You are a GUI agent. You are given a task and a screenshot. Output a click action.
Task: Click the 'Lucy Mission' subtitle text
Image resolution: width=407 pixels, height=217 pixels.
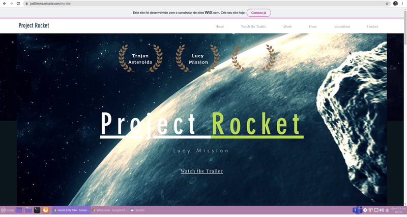coord(200,151)
